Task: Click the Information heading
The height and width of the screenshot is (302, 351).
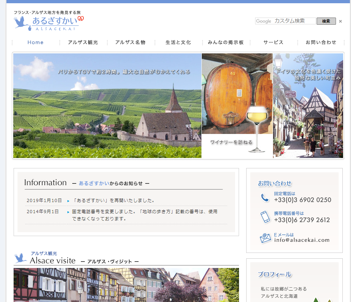Action: (x=45, y=182)
